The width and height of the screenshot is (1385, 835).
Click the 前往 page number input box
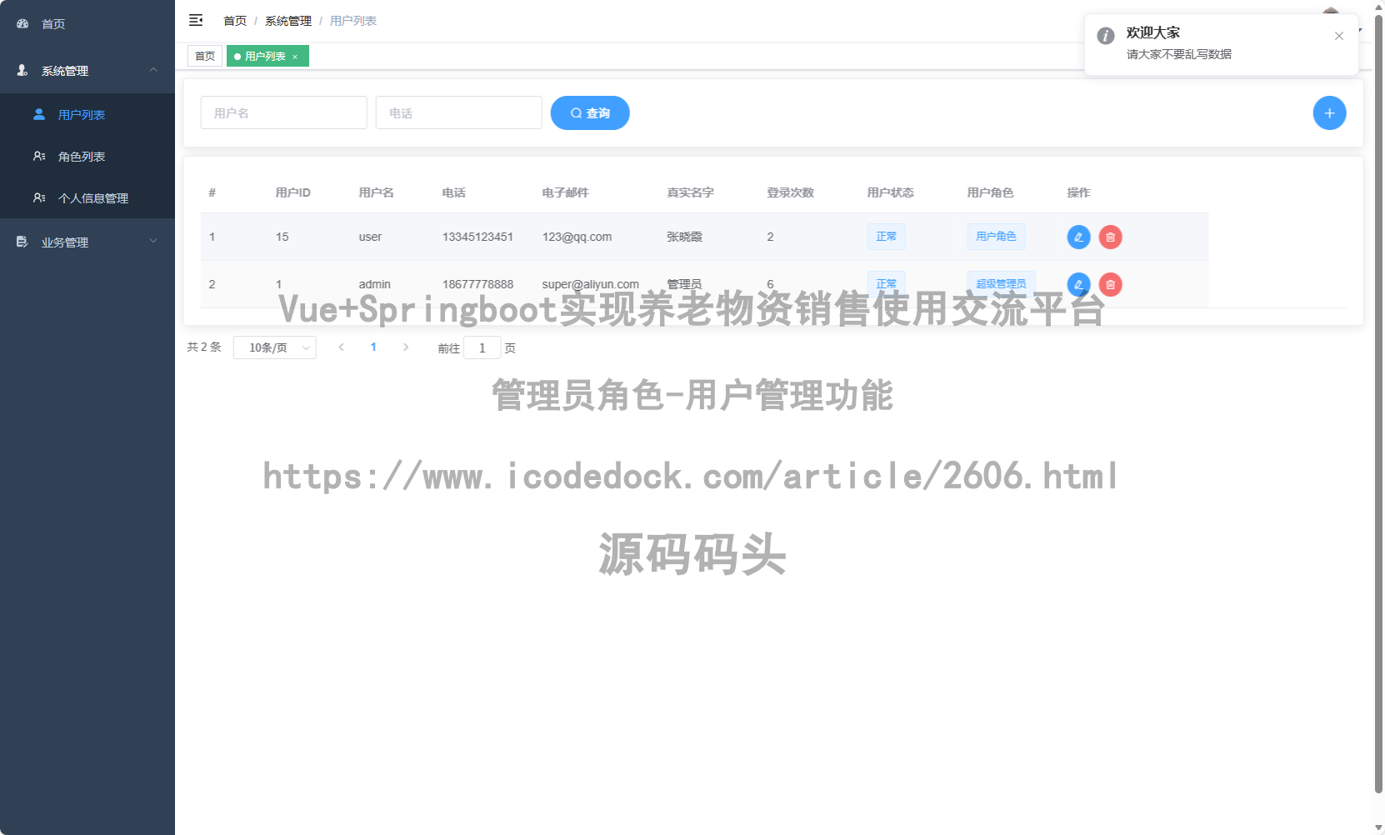tap(482, 347)
